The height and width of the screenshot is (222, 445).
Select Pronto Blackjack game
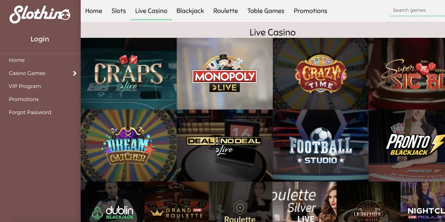(407, 145)
